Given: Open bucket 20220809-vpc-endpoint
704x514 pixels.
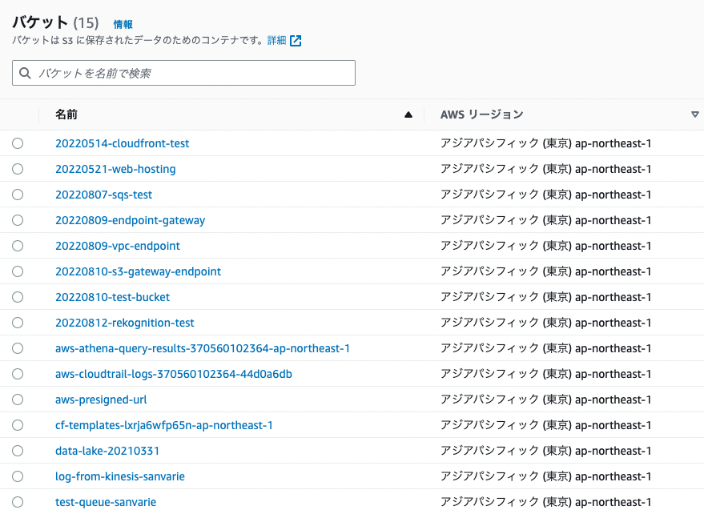Looking at the screenshot, I should coord(118,246).
